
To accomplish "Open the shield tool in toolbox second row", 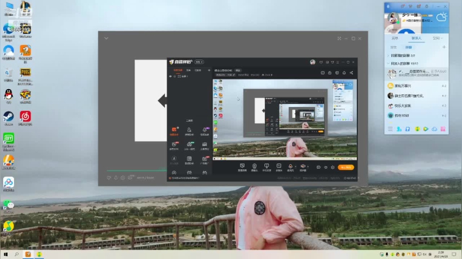I will pyautogui.click(x=174, y=146).
